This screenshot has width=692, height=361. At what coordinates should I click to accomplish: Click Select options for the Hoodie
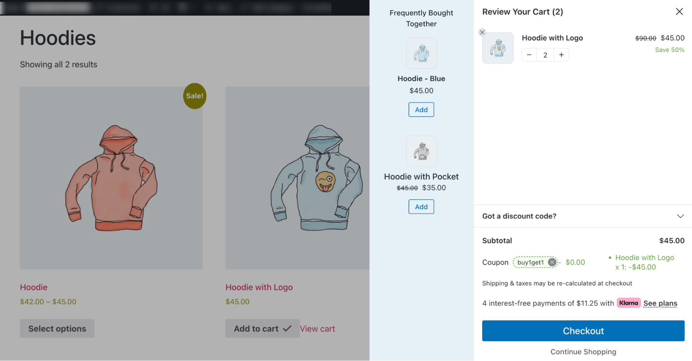(x=56, y=328)
